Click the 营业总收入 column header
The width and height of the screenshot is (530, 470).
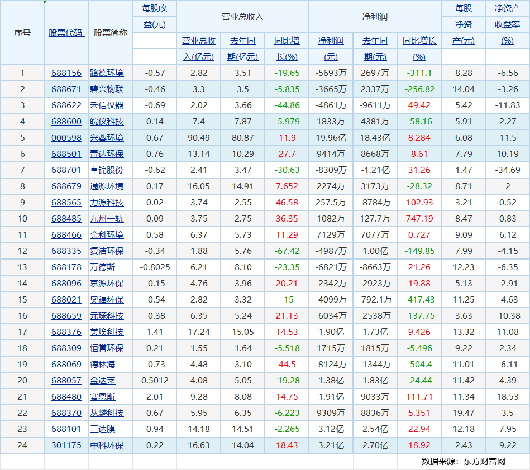[242, 17]
